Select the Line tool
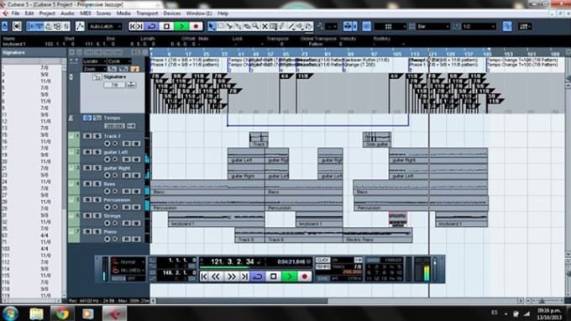 point(291,26)
